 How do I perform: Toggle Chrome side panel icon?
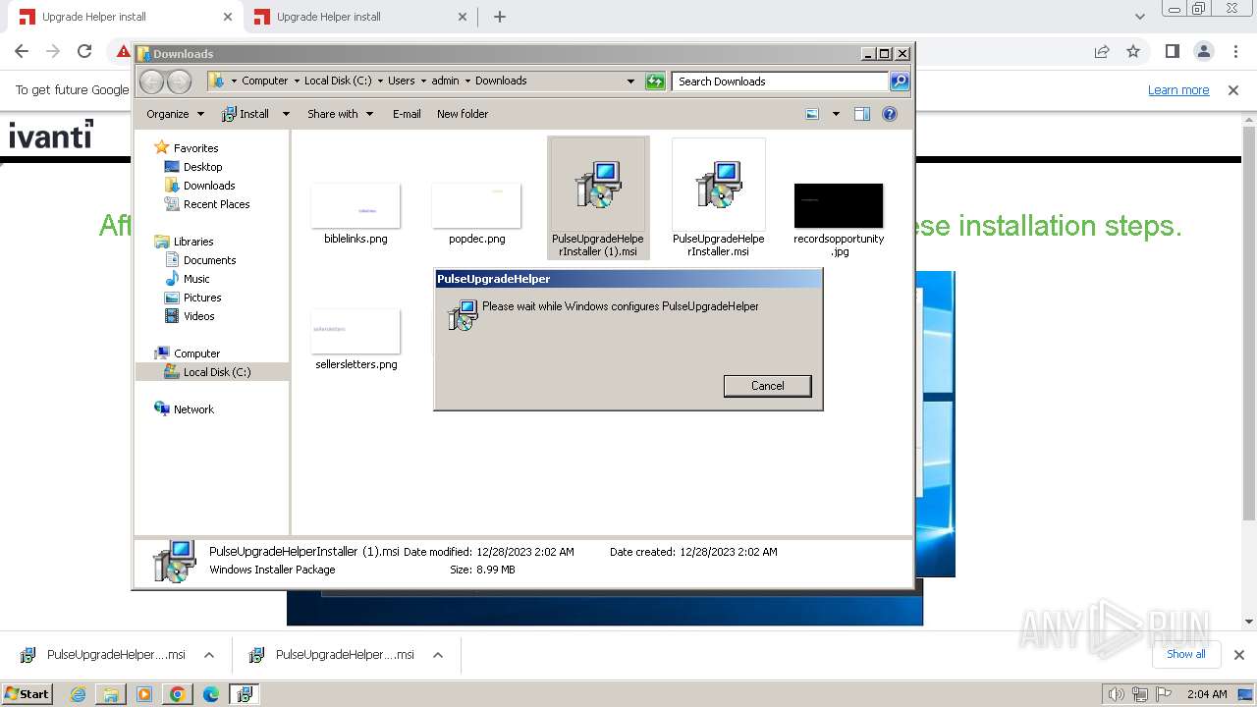pyautogui.click(x=1172, y=51)
